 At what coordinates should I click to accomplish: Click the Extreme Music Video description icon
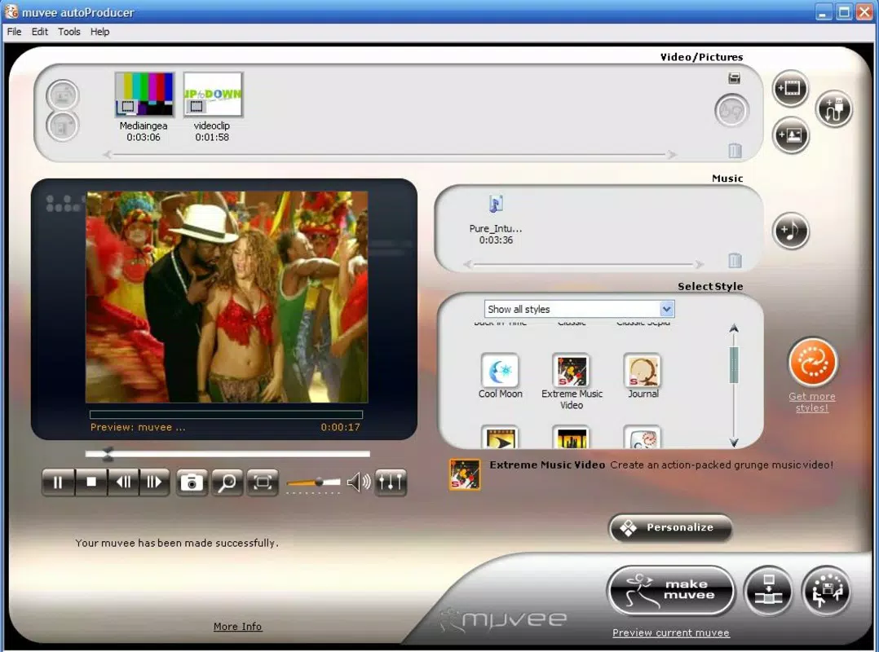click(465, 474)
